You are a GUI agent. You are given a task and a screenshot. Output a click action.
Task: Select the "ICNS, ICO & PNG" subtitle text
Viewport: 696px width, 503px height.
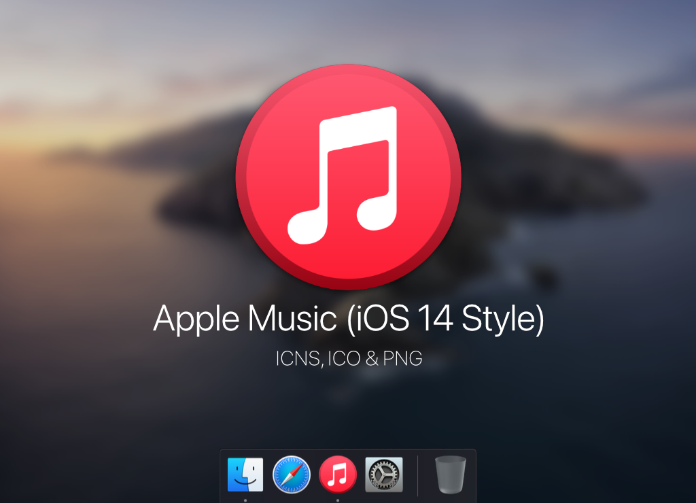(348, 358)
